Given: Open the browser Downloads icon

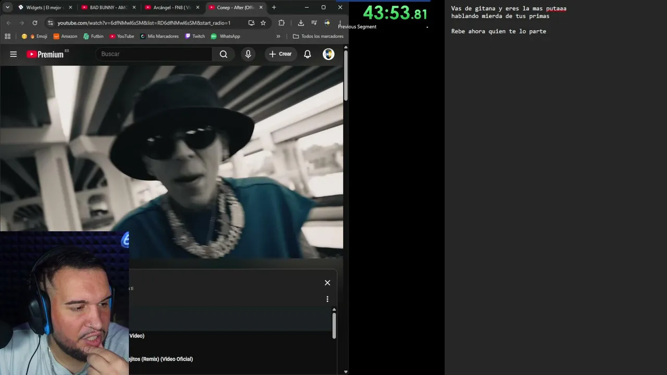Looking at the screenshot, I should (301, 23).
